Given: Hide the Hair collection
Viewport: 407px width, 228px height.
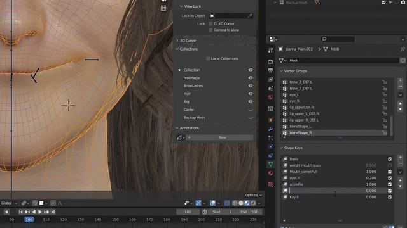Looking at the screenshot, I should [251, 94].
